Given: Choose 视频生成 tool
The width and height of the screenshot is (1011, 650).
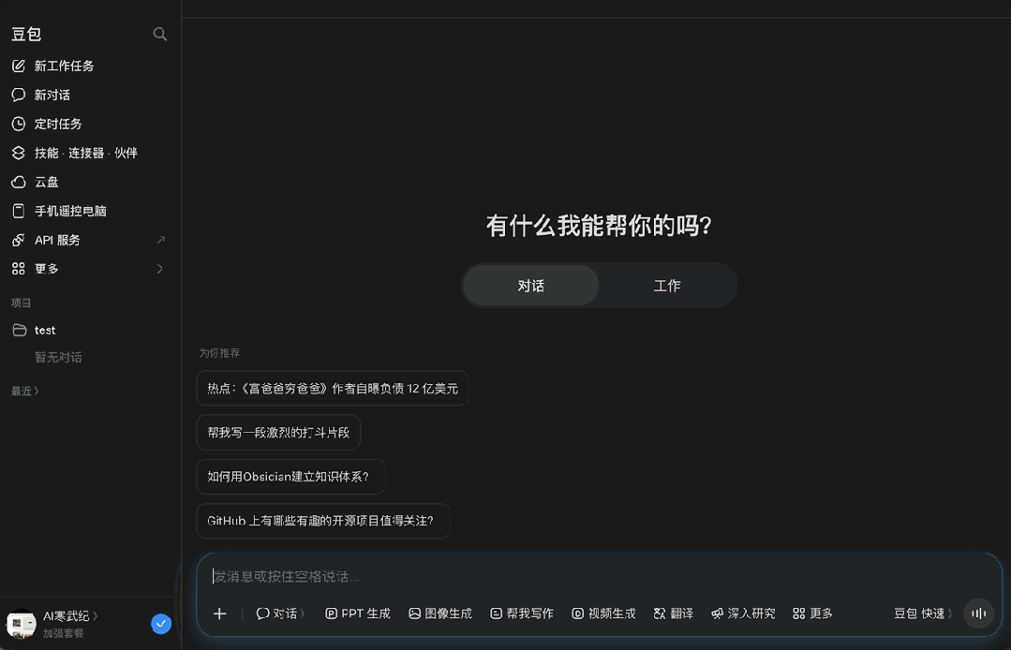Looking at the screenshot, I should click(x=603, y=613).
